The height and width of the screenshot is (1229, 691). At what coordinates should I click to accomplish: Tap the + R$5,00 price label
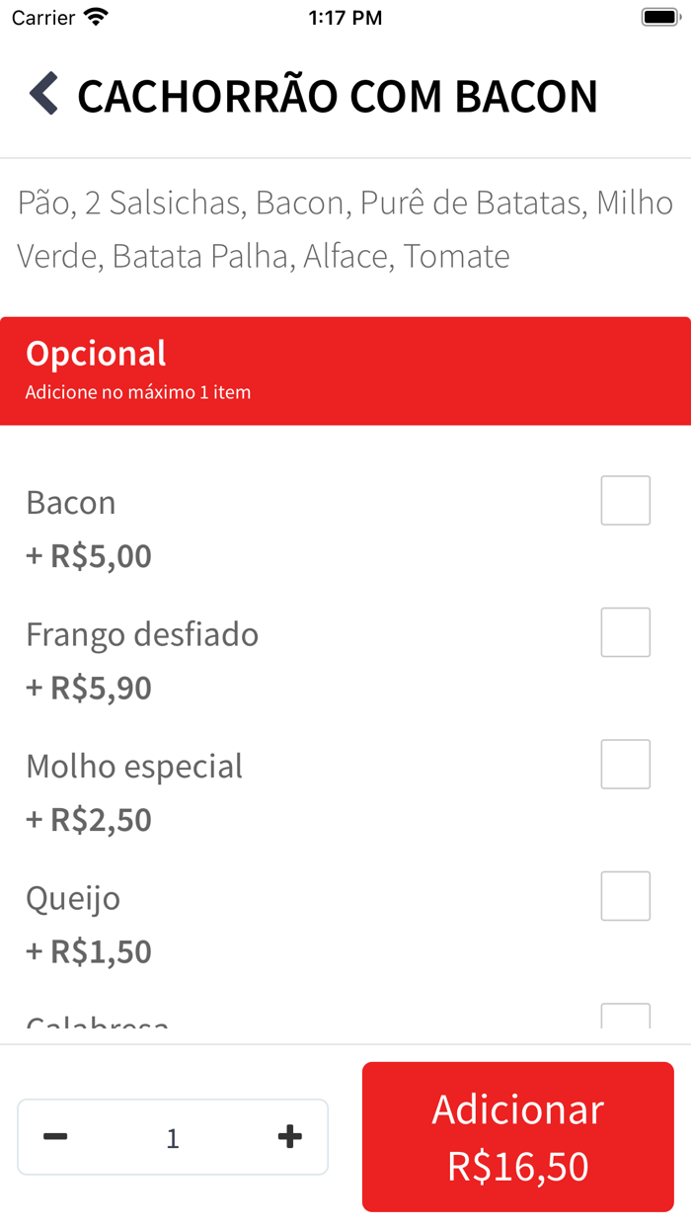coord(88,555)
